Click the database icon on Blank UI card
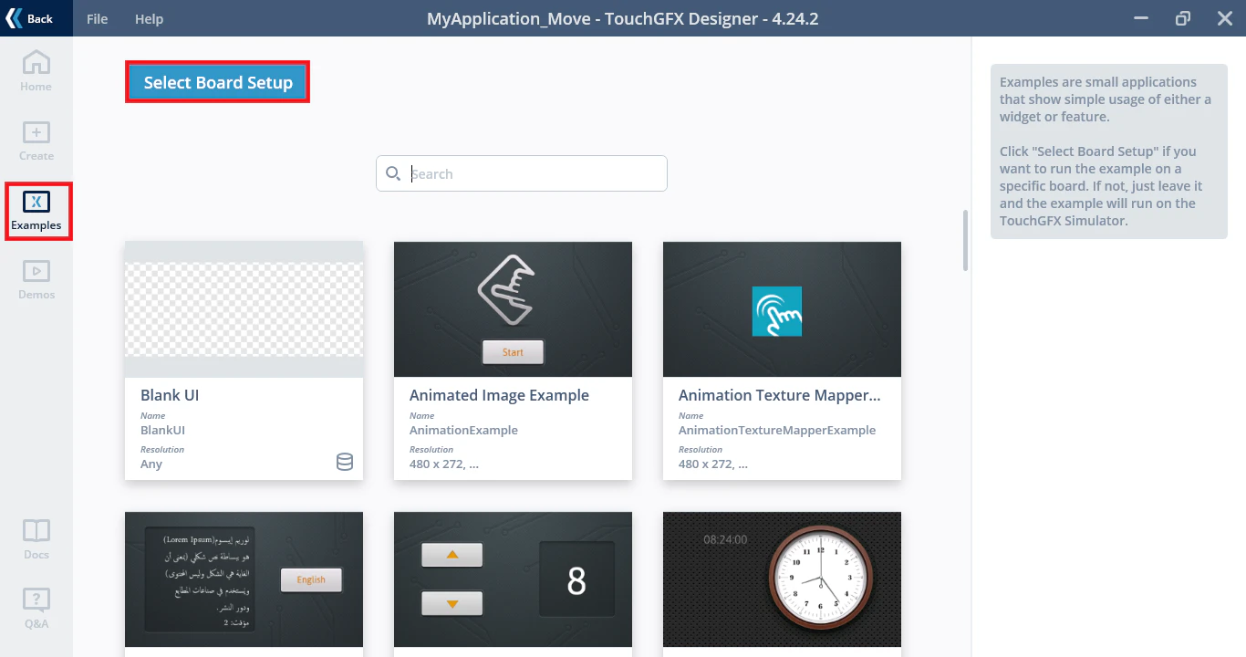This screenshot has height=657, width=1246. (345, 462)
